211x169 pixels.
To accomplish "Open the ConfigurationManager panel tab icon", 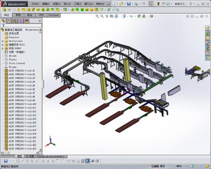I will click(x=15, y=21).
